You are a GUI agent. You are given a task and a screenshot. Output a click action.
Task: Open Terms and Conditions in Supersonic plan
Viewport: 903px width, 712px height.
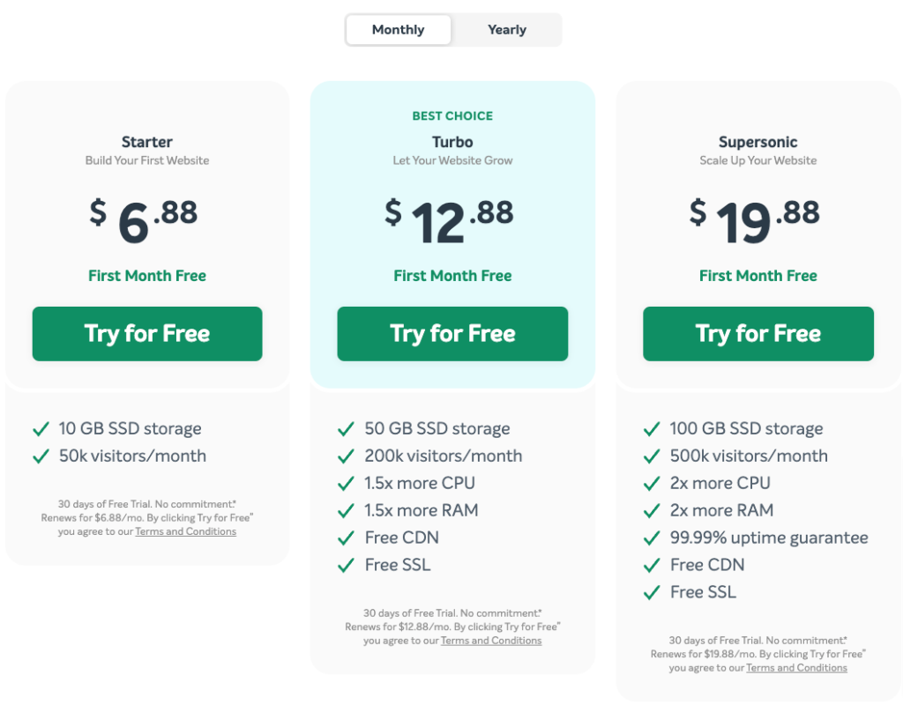(796, 668)
